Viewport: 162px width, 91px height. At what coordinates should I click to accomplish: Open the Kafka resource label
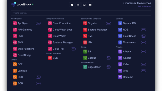pyautogui.click(x=126, y=64)
